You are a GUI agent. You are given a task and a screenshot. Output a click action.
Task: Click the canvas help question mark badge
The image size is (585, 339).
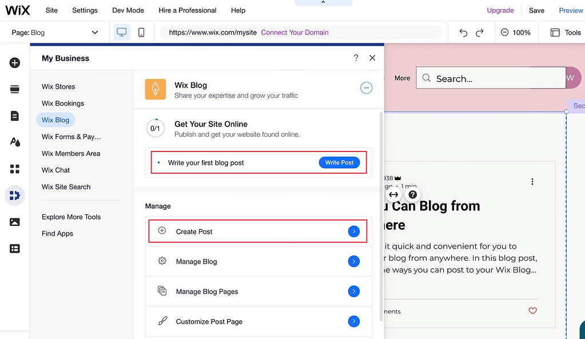[x=413, y=195]
